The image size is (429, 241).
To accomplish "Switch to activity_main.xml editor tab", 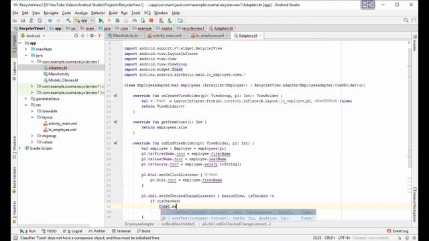I will click(x=167, y=35).
